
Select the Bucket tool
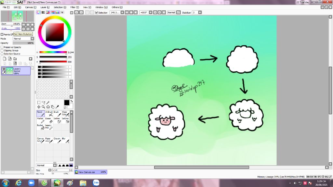40,127
